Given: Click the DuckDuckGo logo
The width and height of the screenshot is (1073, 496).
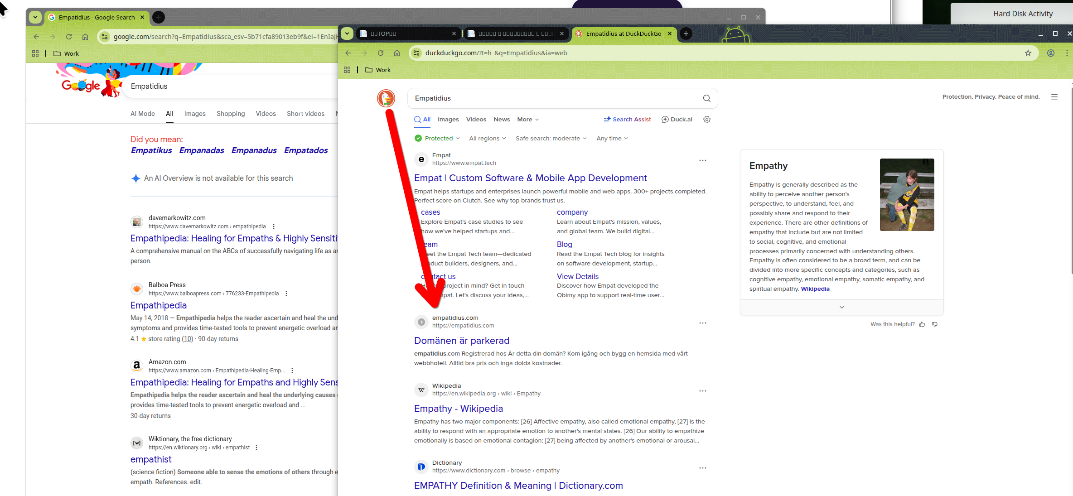Looking at the screenshot, I should coord(386,98).
